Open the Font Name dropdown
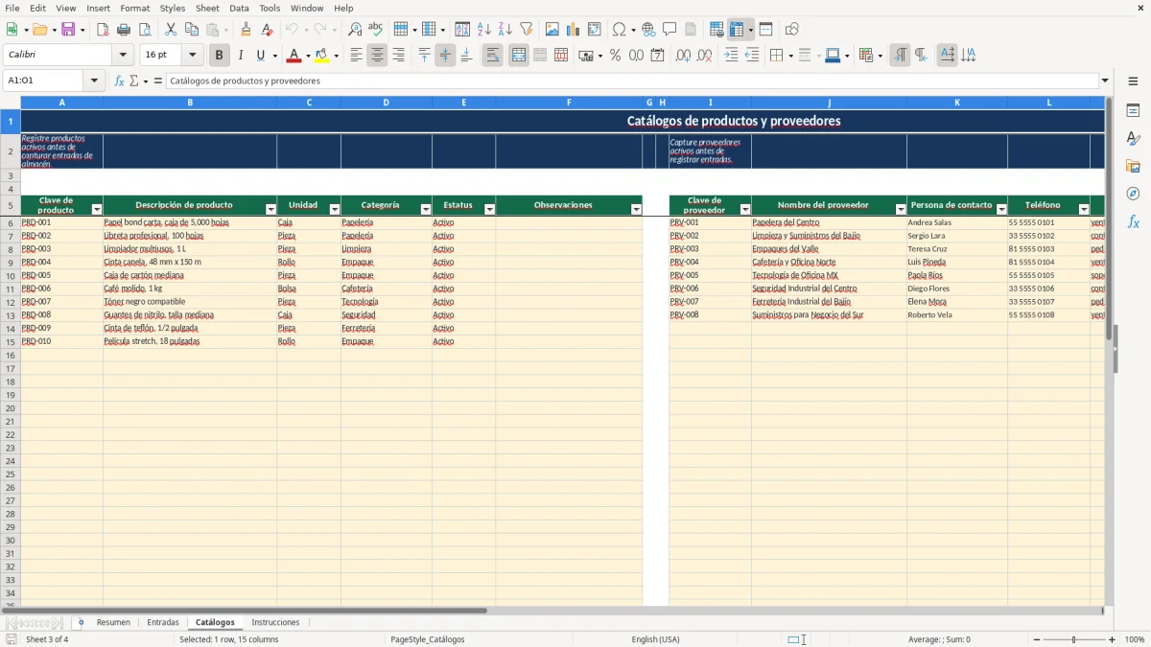 122,56
